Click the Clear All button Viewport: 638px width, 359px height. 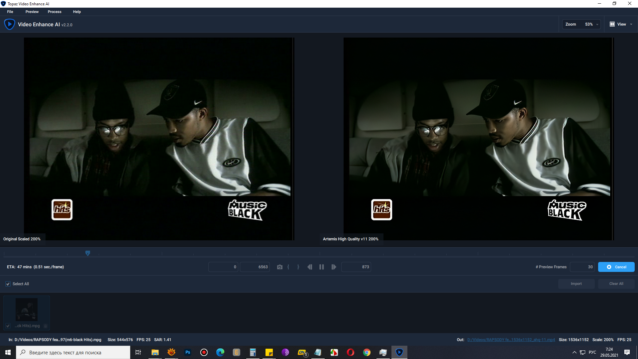click(x=616, y=284)
